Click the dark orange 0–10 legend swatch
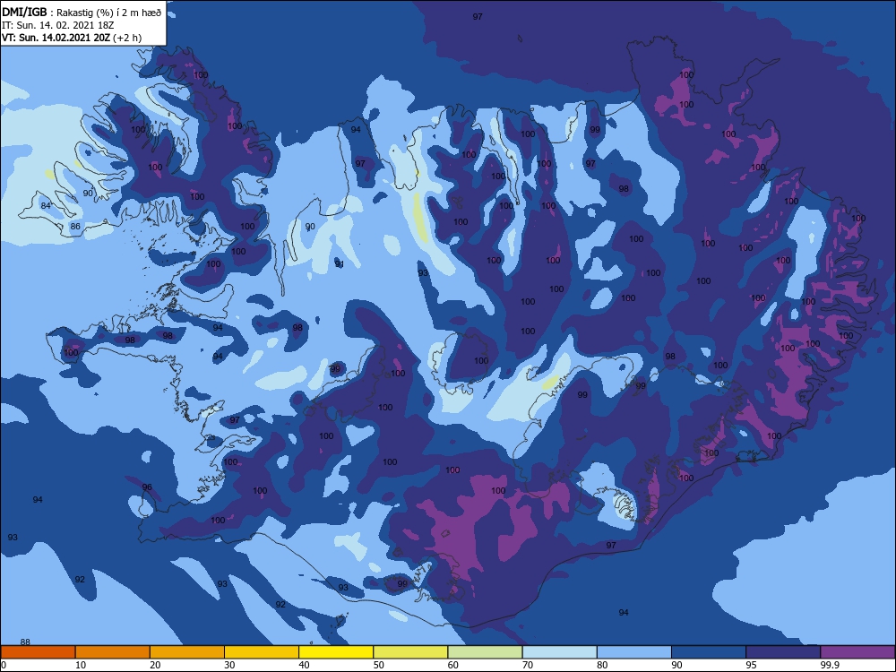Screen dimensions: 896x672 (x=38, y=652)
